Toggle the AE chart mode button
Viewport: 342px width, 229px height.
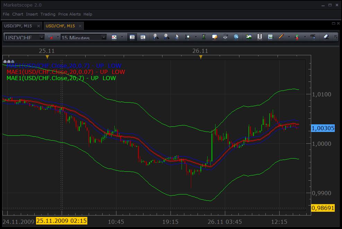pyautogui.click(x=143, y=37)
